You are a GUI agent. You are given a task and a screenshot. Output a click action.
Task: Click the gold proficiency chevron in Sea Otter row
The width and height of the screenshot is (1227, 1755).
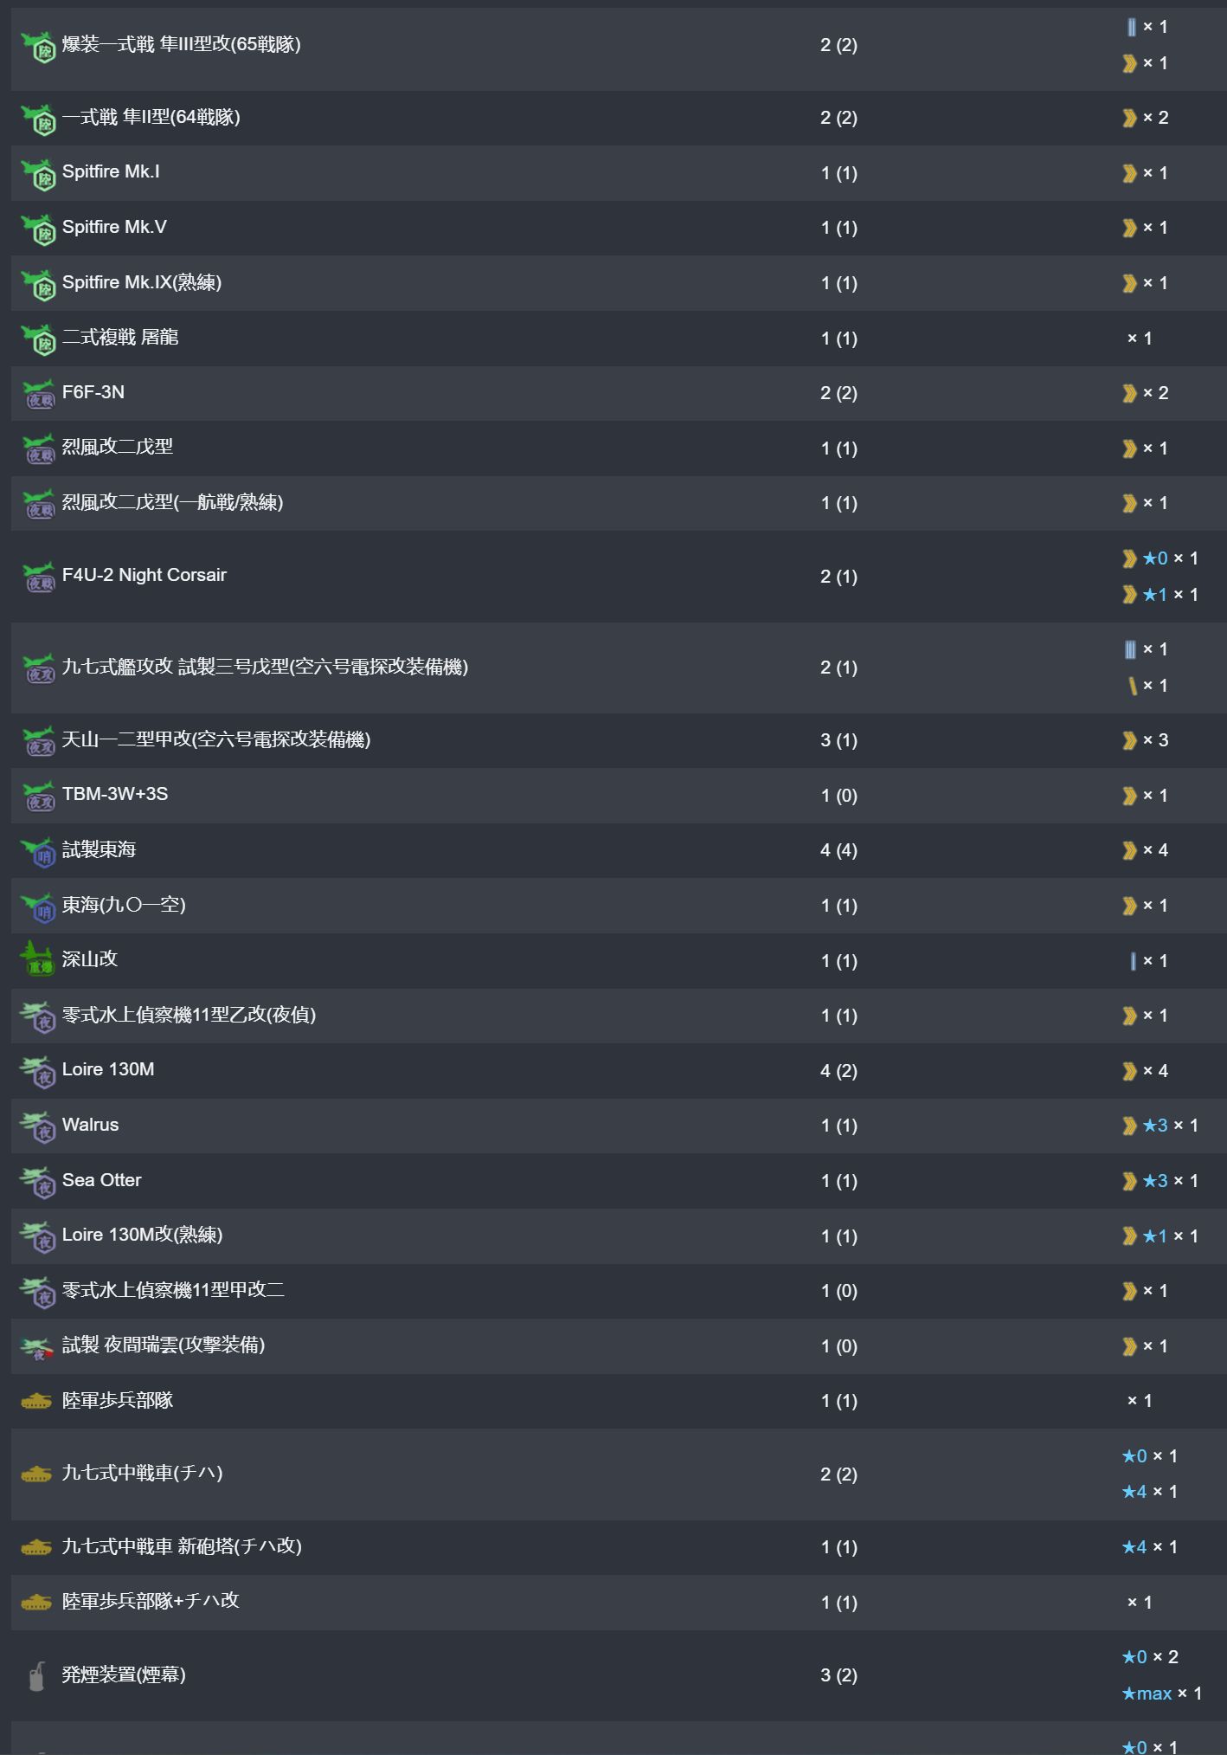click(1129, 1181)
